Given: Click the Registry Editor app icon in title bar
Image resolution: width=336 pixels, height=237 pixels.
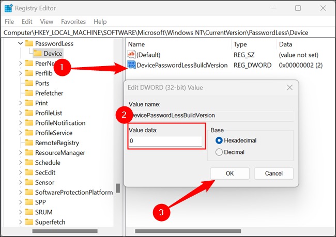Looking at the screenshot, I should pyautogui.click(x=8, y=8).
